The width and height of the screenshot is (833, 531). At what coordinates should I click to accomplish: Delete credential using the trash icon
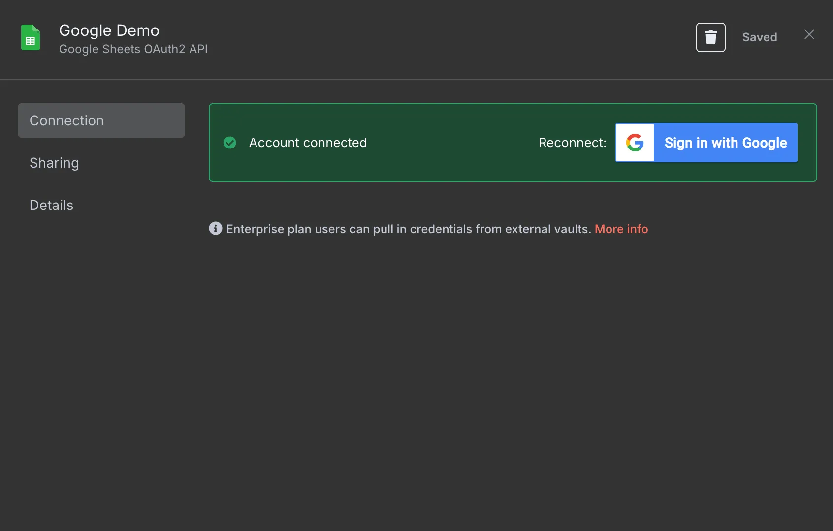pos(710,37)
